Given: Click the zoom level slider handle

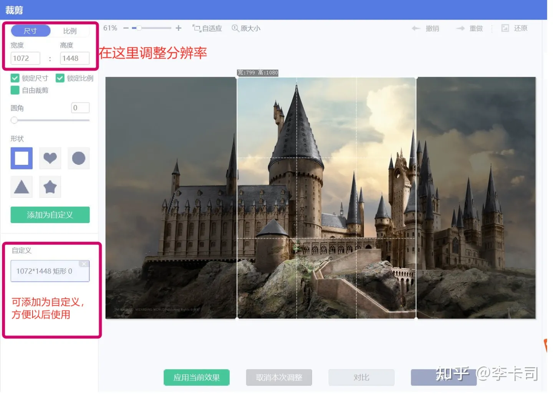Looking at the screenshot, I should (139, 28).
